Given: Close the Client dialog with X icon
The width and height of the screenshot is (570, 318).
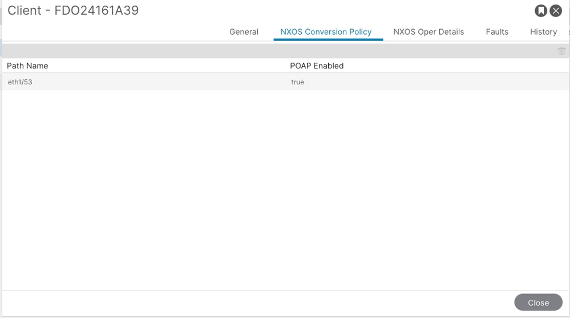Looking at the screenshot, I should 556,10.
